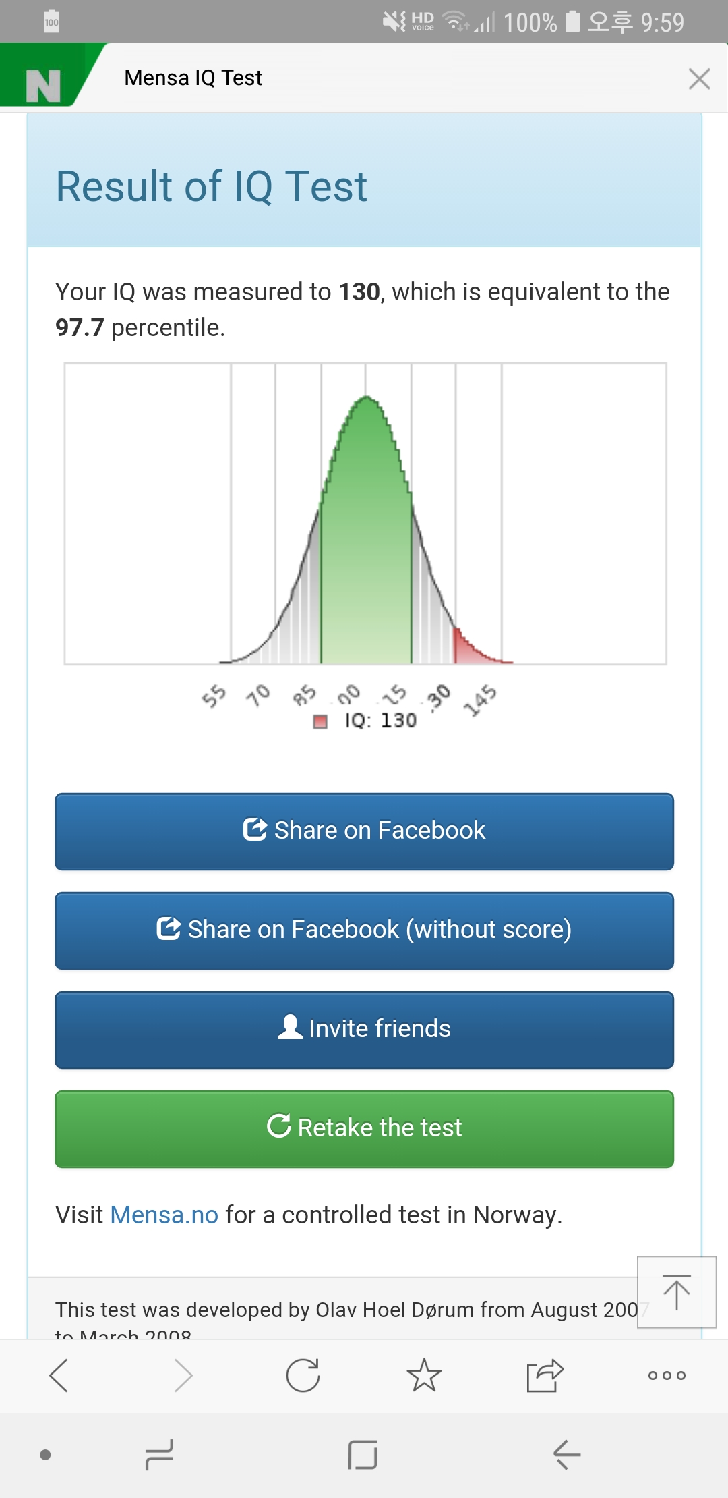728x1498 pixels.
Task: Click Share on Facebook button
Action: [365, 831]
